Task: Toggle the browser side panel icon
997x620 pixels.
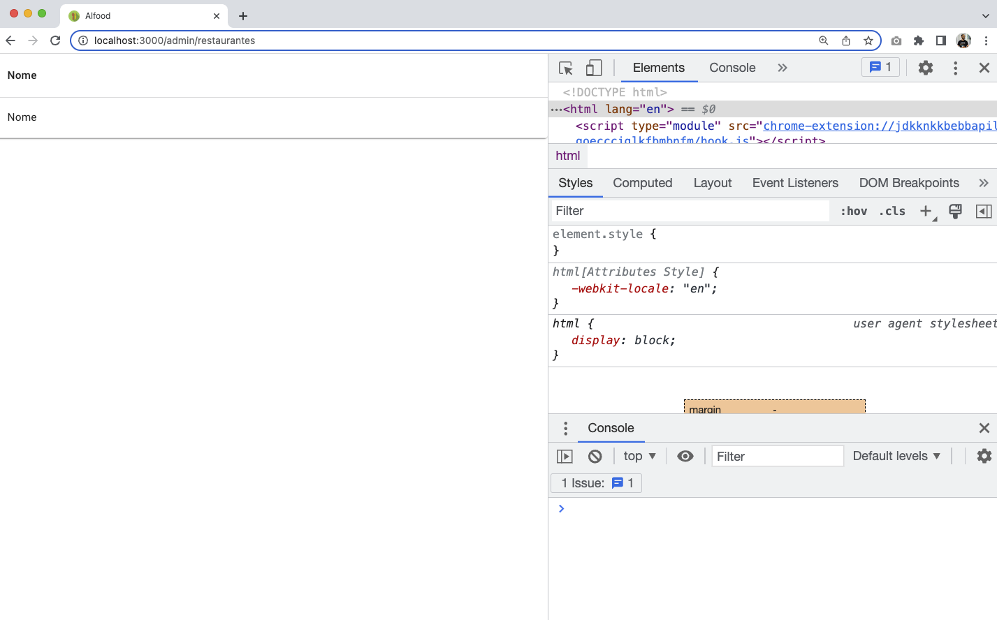Action: point(941,40)
